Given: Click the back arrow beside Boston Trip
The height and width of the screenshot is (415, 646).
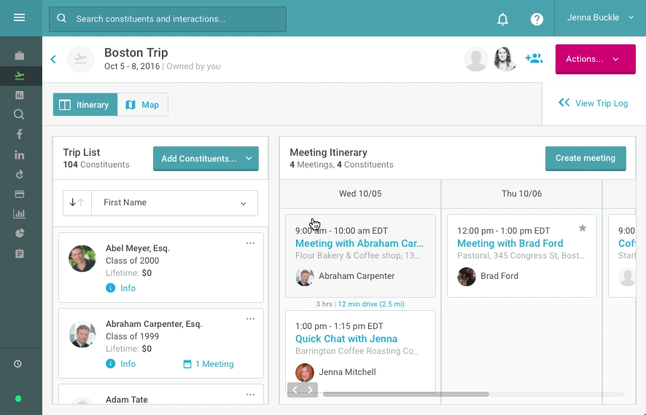Looking at the screenshot, I should 53,59.
